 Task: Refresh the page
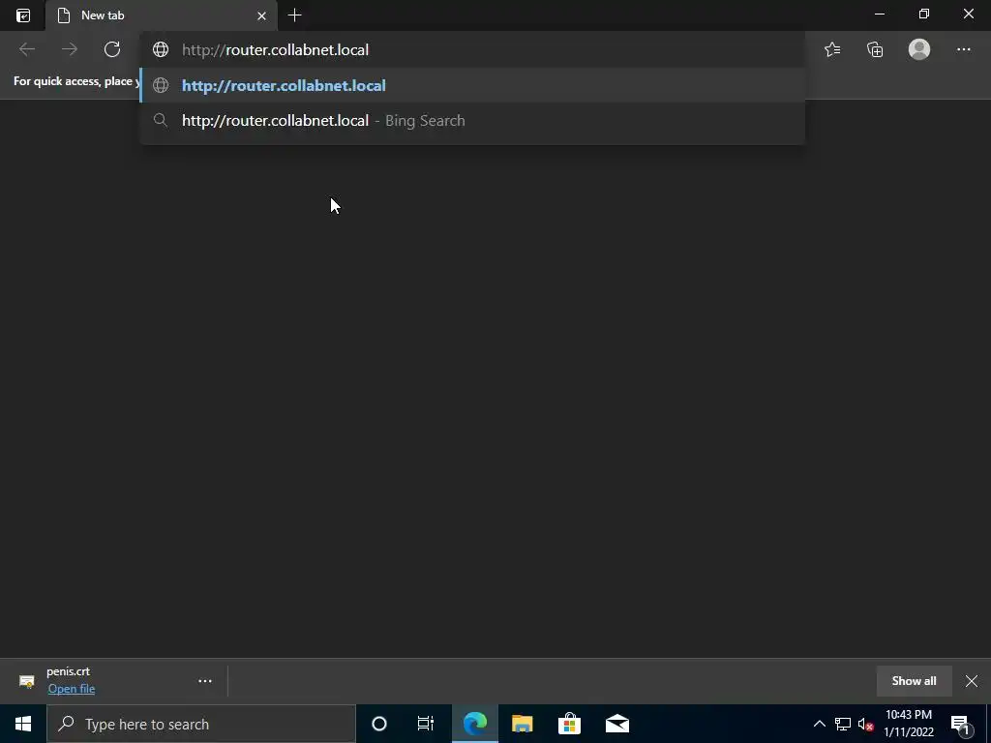[112, 49]
